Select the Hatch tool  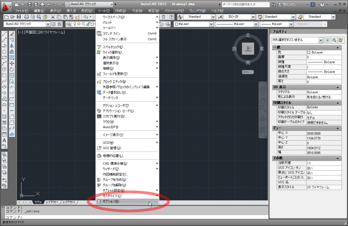[4, 117]
